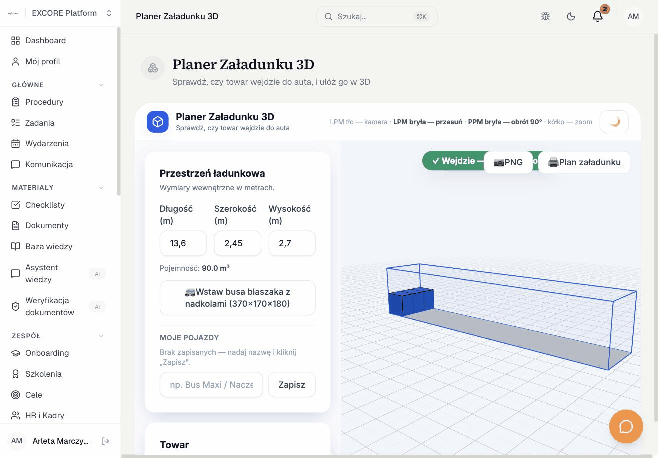Click the Dashboard grid icon
This screenshot has height=458, width=658.
coord(16,41)
